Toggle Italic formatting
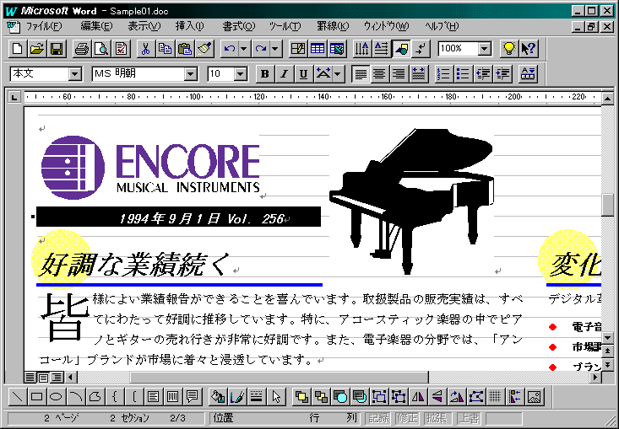Screen dimensions: 619x429 click(x=285, y=74)
